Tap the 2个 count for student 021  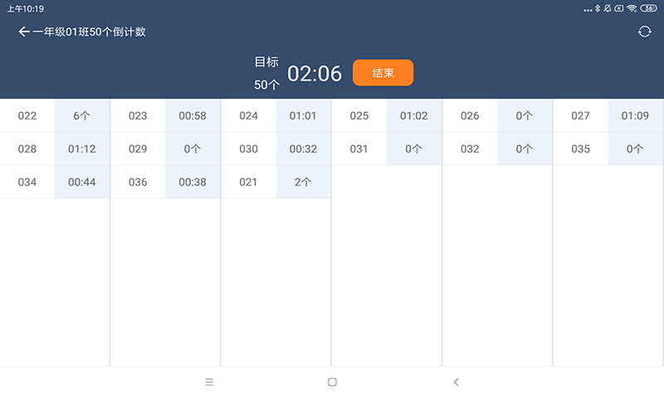303,182
